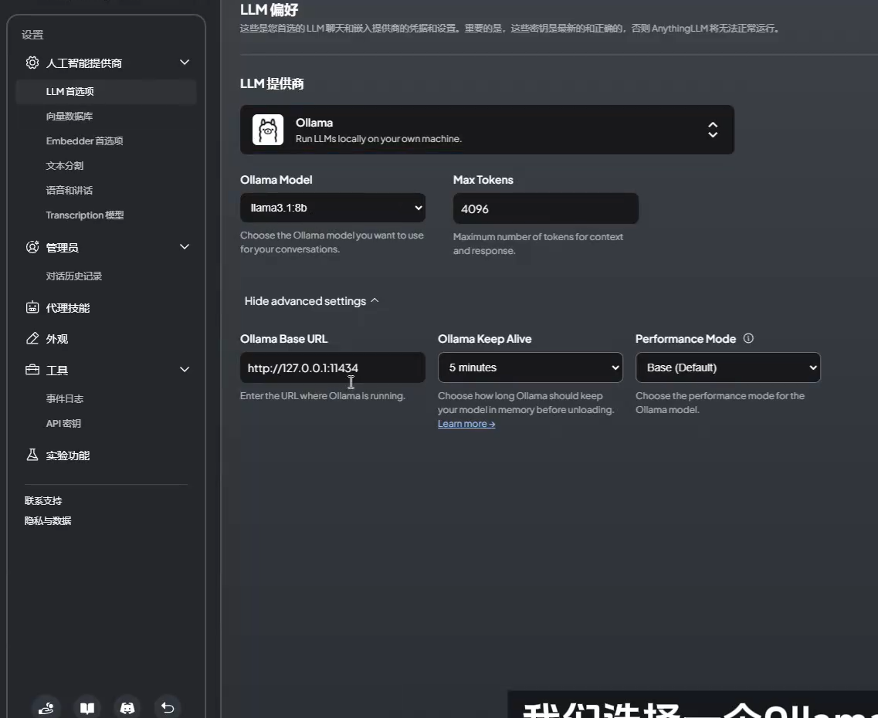Open the Ollama Model dropdown
The width and height of the screenshot is (878, 718).
coord(333,208)
